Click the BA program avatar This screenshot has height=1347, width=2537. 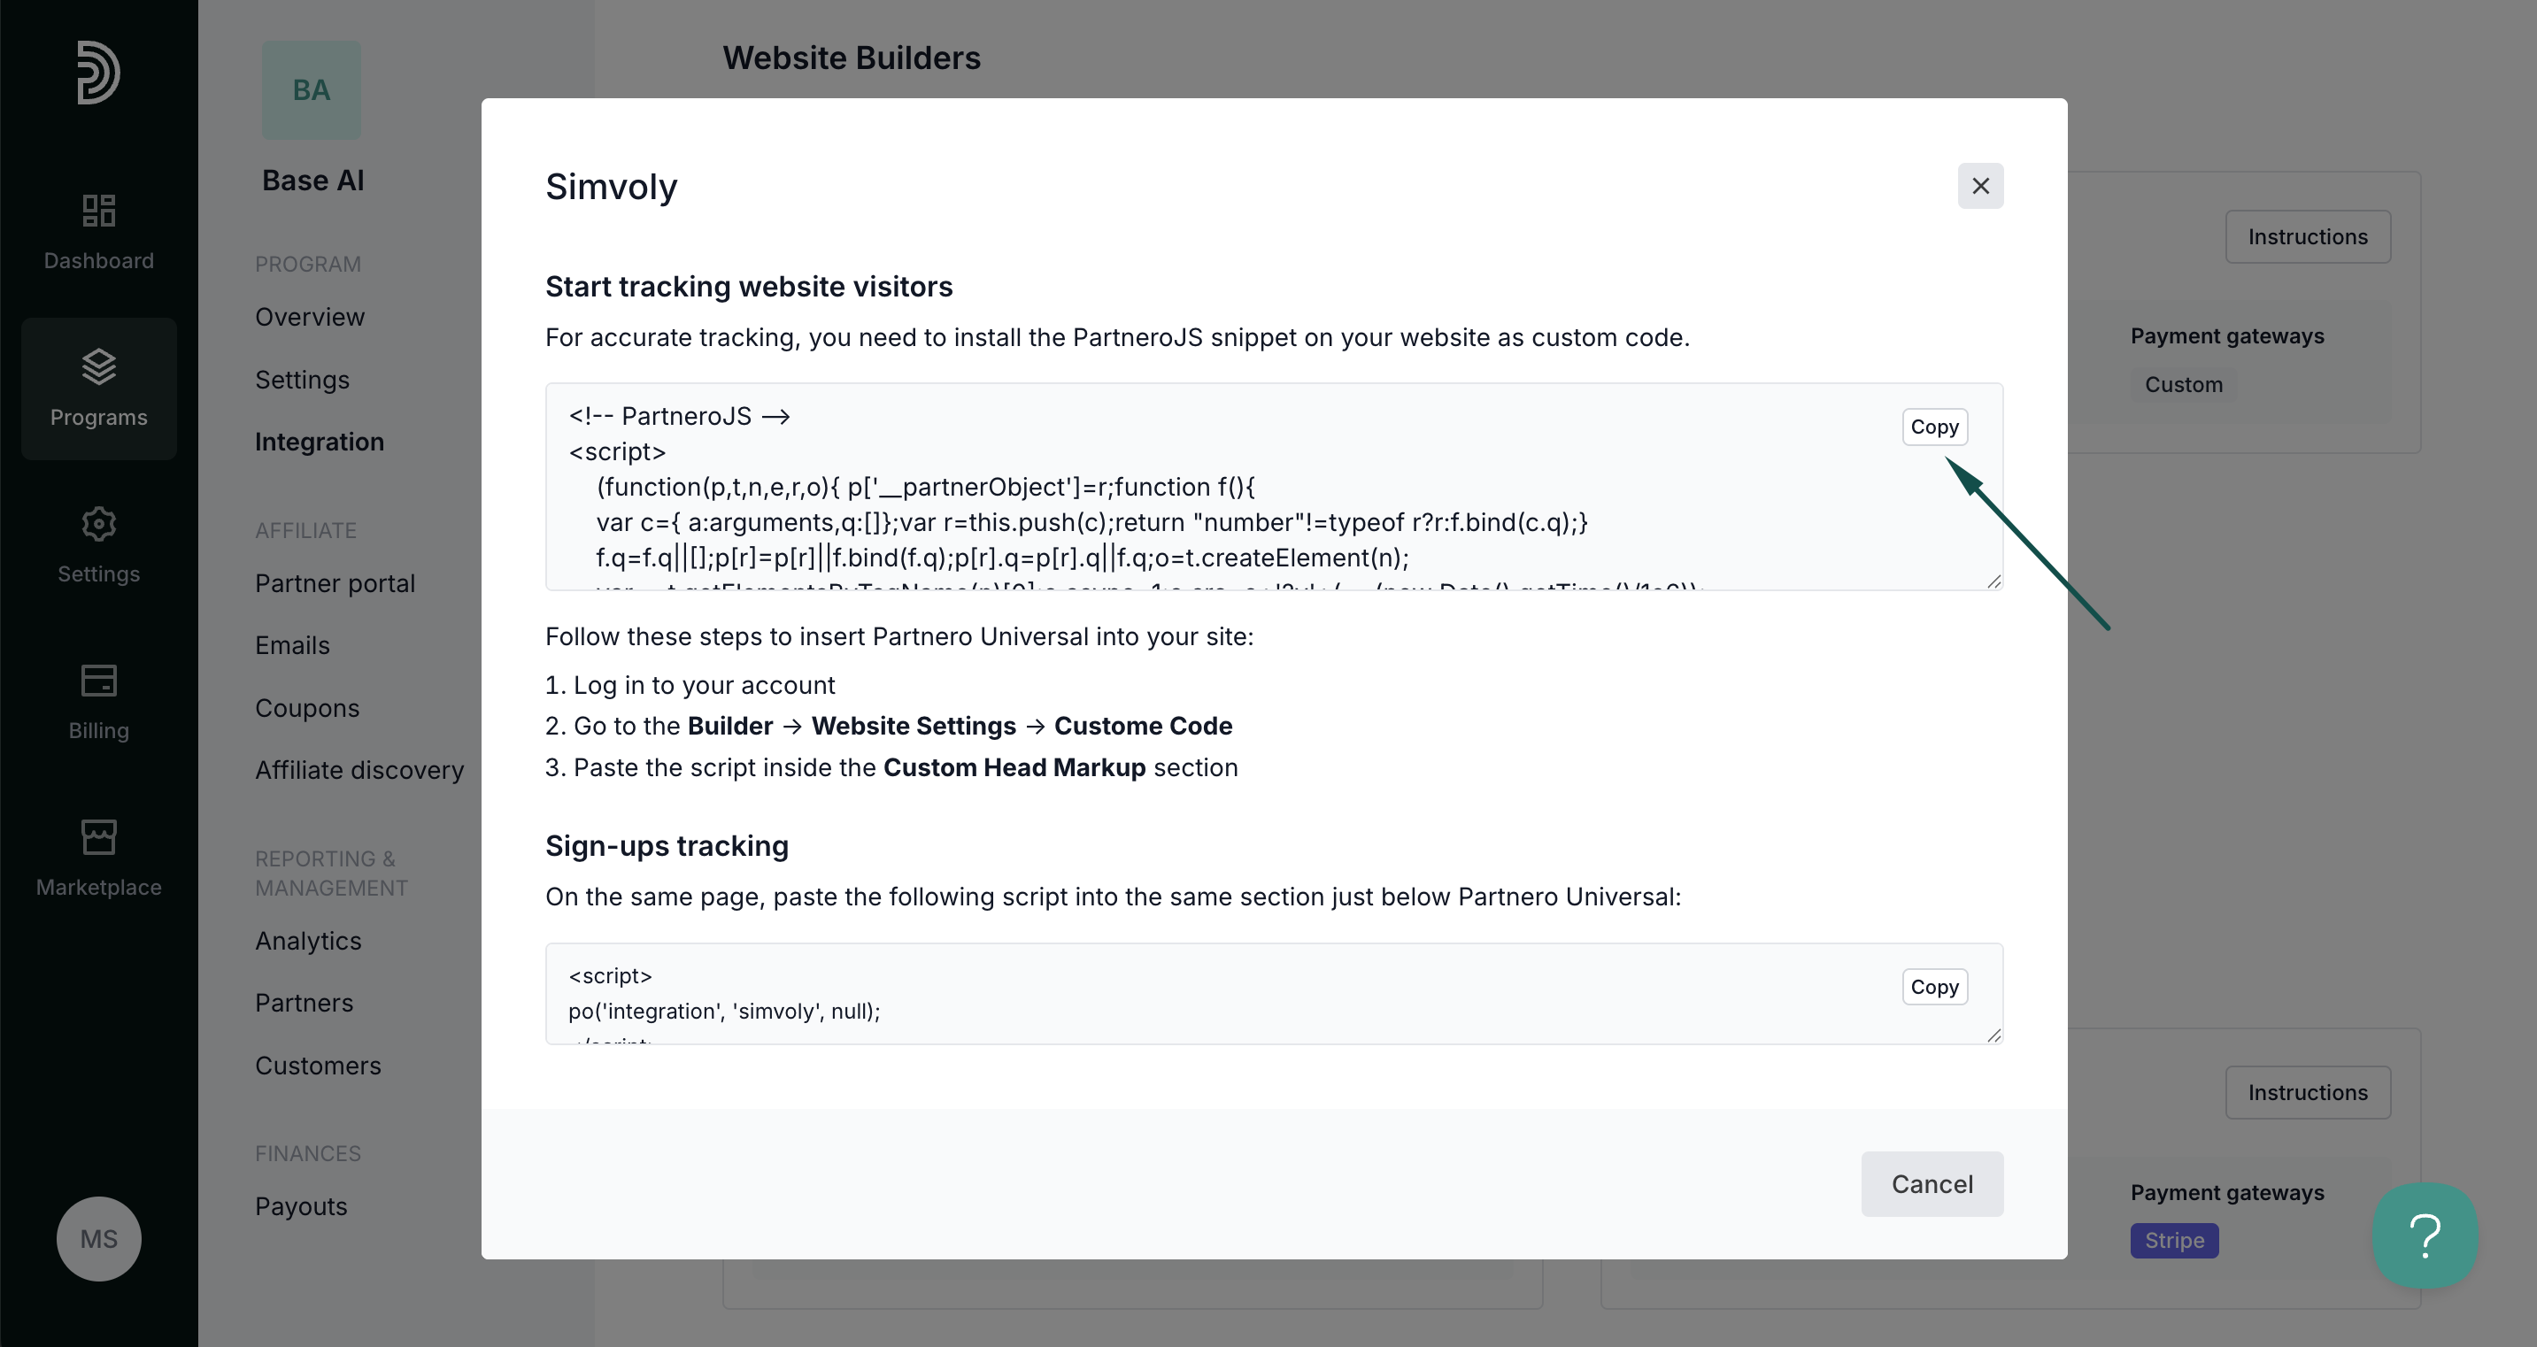coord(312,89)
